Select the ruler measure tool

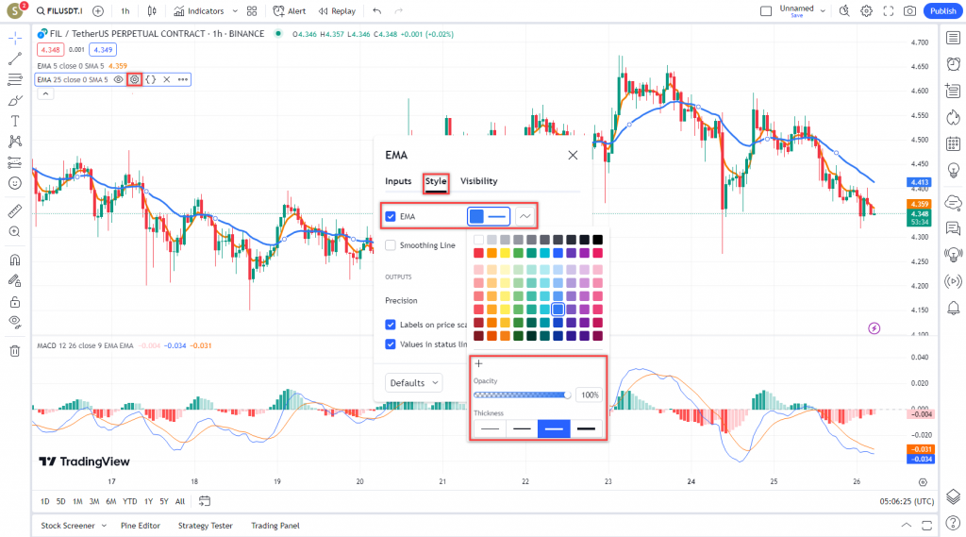tap(15, 211)
